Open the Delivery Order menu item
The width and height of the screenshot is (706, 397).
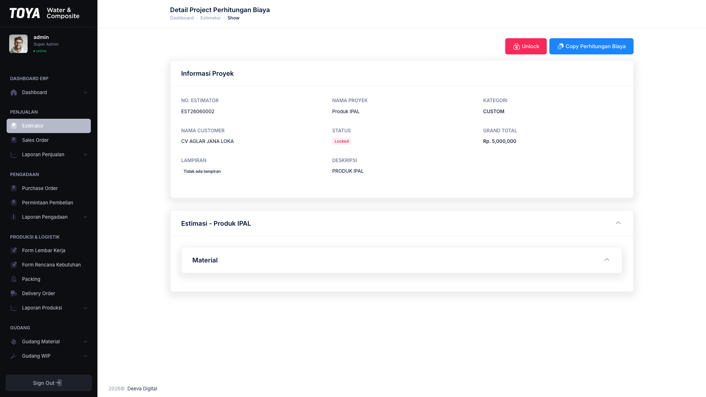click(x=49, y=294)
